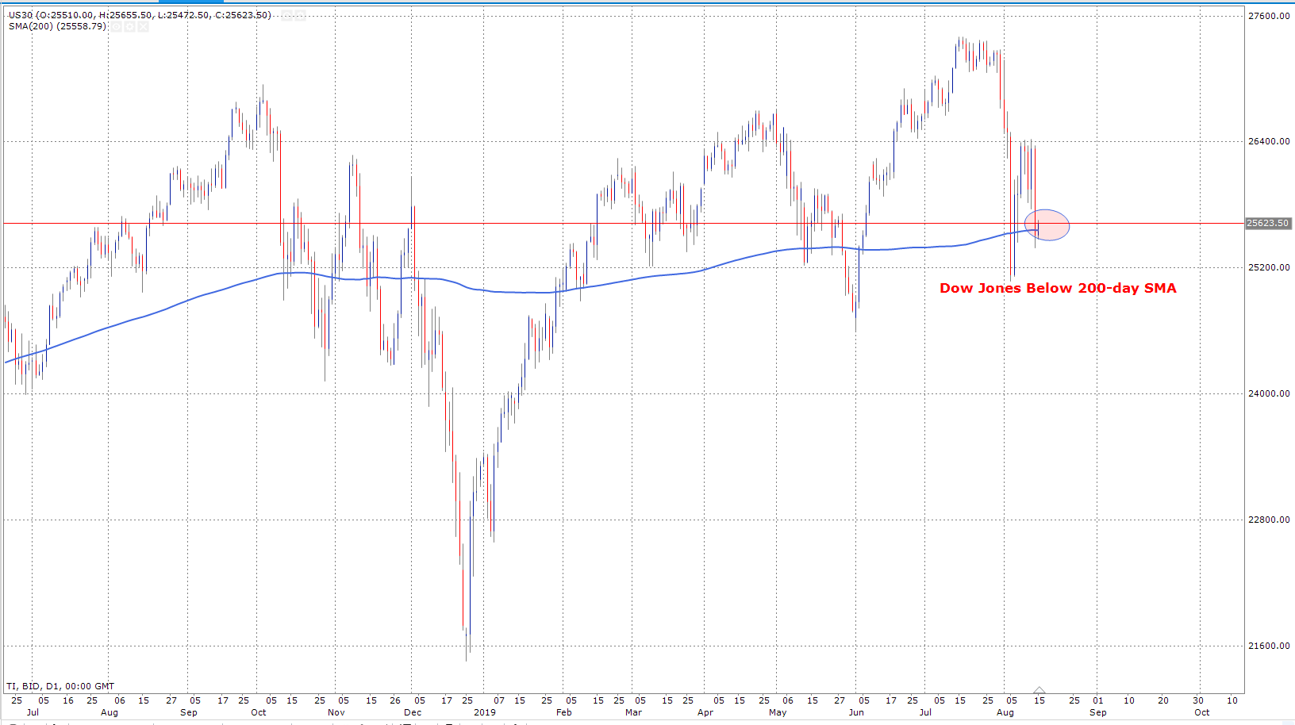Click the 'TI, BID, D1, 00:00 GMT' chart info text
The image size is (1295, 725).
tap(60, 686)
